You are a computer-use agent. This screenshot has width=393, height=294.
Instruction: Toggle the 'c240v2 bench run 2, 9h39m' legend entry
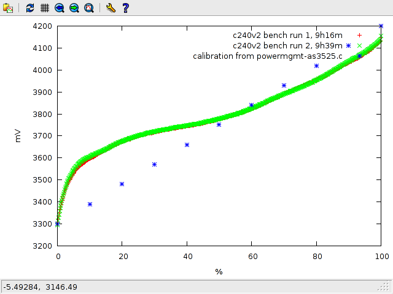(x=287, y=45)
